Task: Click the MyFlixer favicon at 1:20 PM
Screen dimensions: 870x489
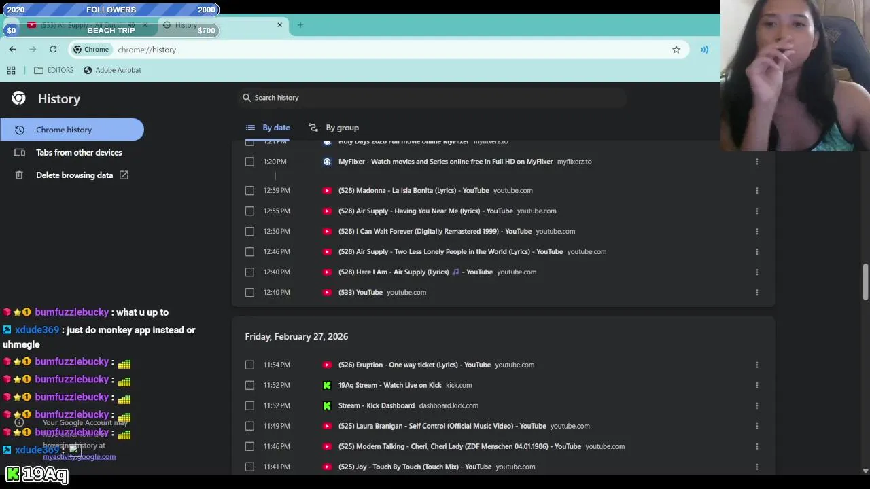Action: (x=327, y=162)
